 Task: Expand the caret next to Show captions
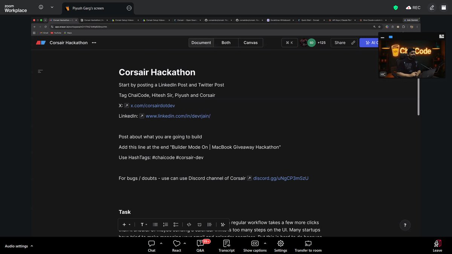[x=265, y=243]
